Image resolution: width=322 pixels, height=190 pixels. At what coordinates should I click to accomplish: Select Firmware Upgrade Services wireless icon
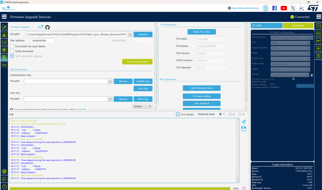click(4, 57)
